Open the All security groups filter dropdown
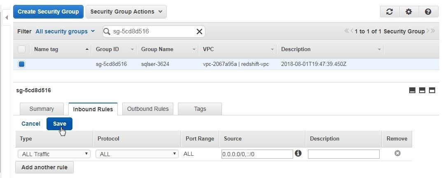 pyautogui.click(x=65, y=31)
